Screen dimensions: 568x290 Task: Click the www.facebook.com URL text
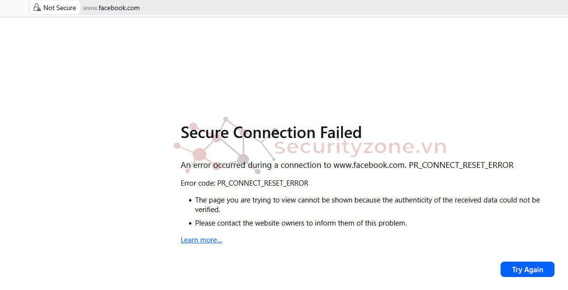click(111, 8)
